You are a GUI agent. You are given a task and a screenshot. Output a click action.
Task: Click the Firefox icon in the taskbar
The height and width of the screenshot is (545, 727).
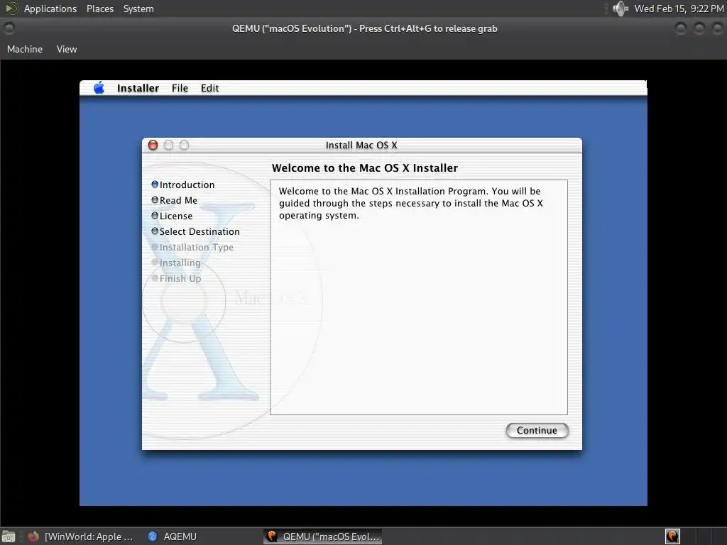point(33,536)
